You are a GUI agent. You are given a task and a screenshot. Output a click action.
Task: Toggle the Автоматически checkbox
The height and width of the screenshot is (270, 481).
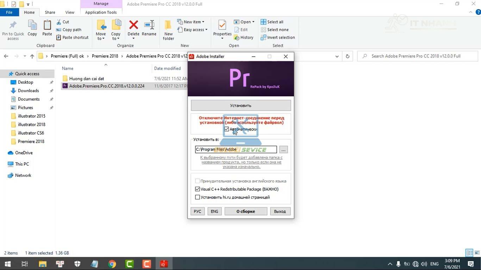tap(227, 129)
